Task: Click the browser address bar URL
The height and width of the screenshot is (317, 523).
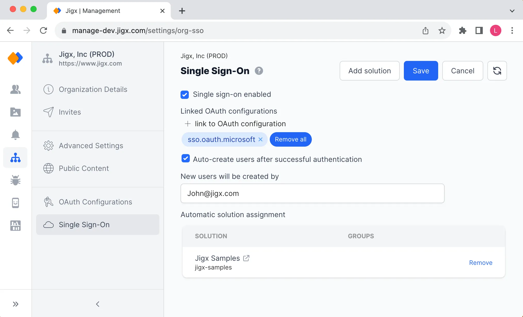Action: (x=138, y=30)
